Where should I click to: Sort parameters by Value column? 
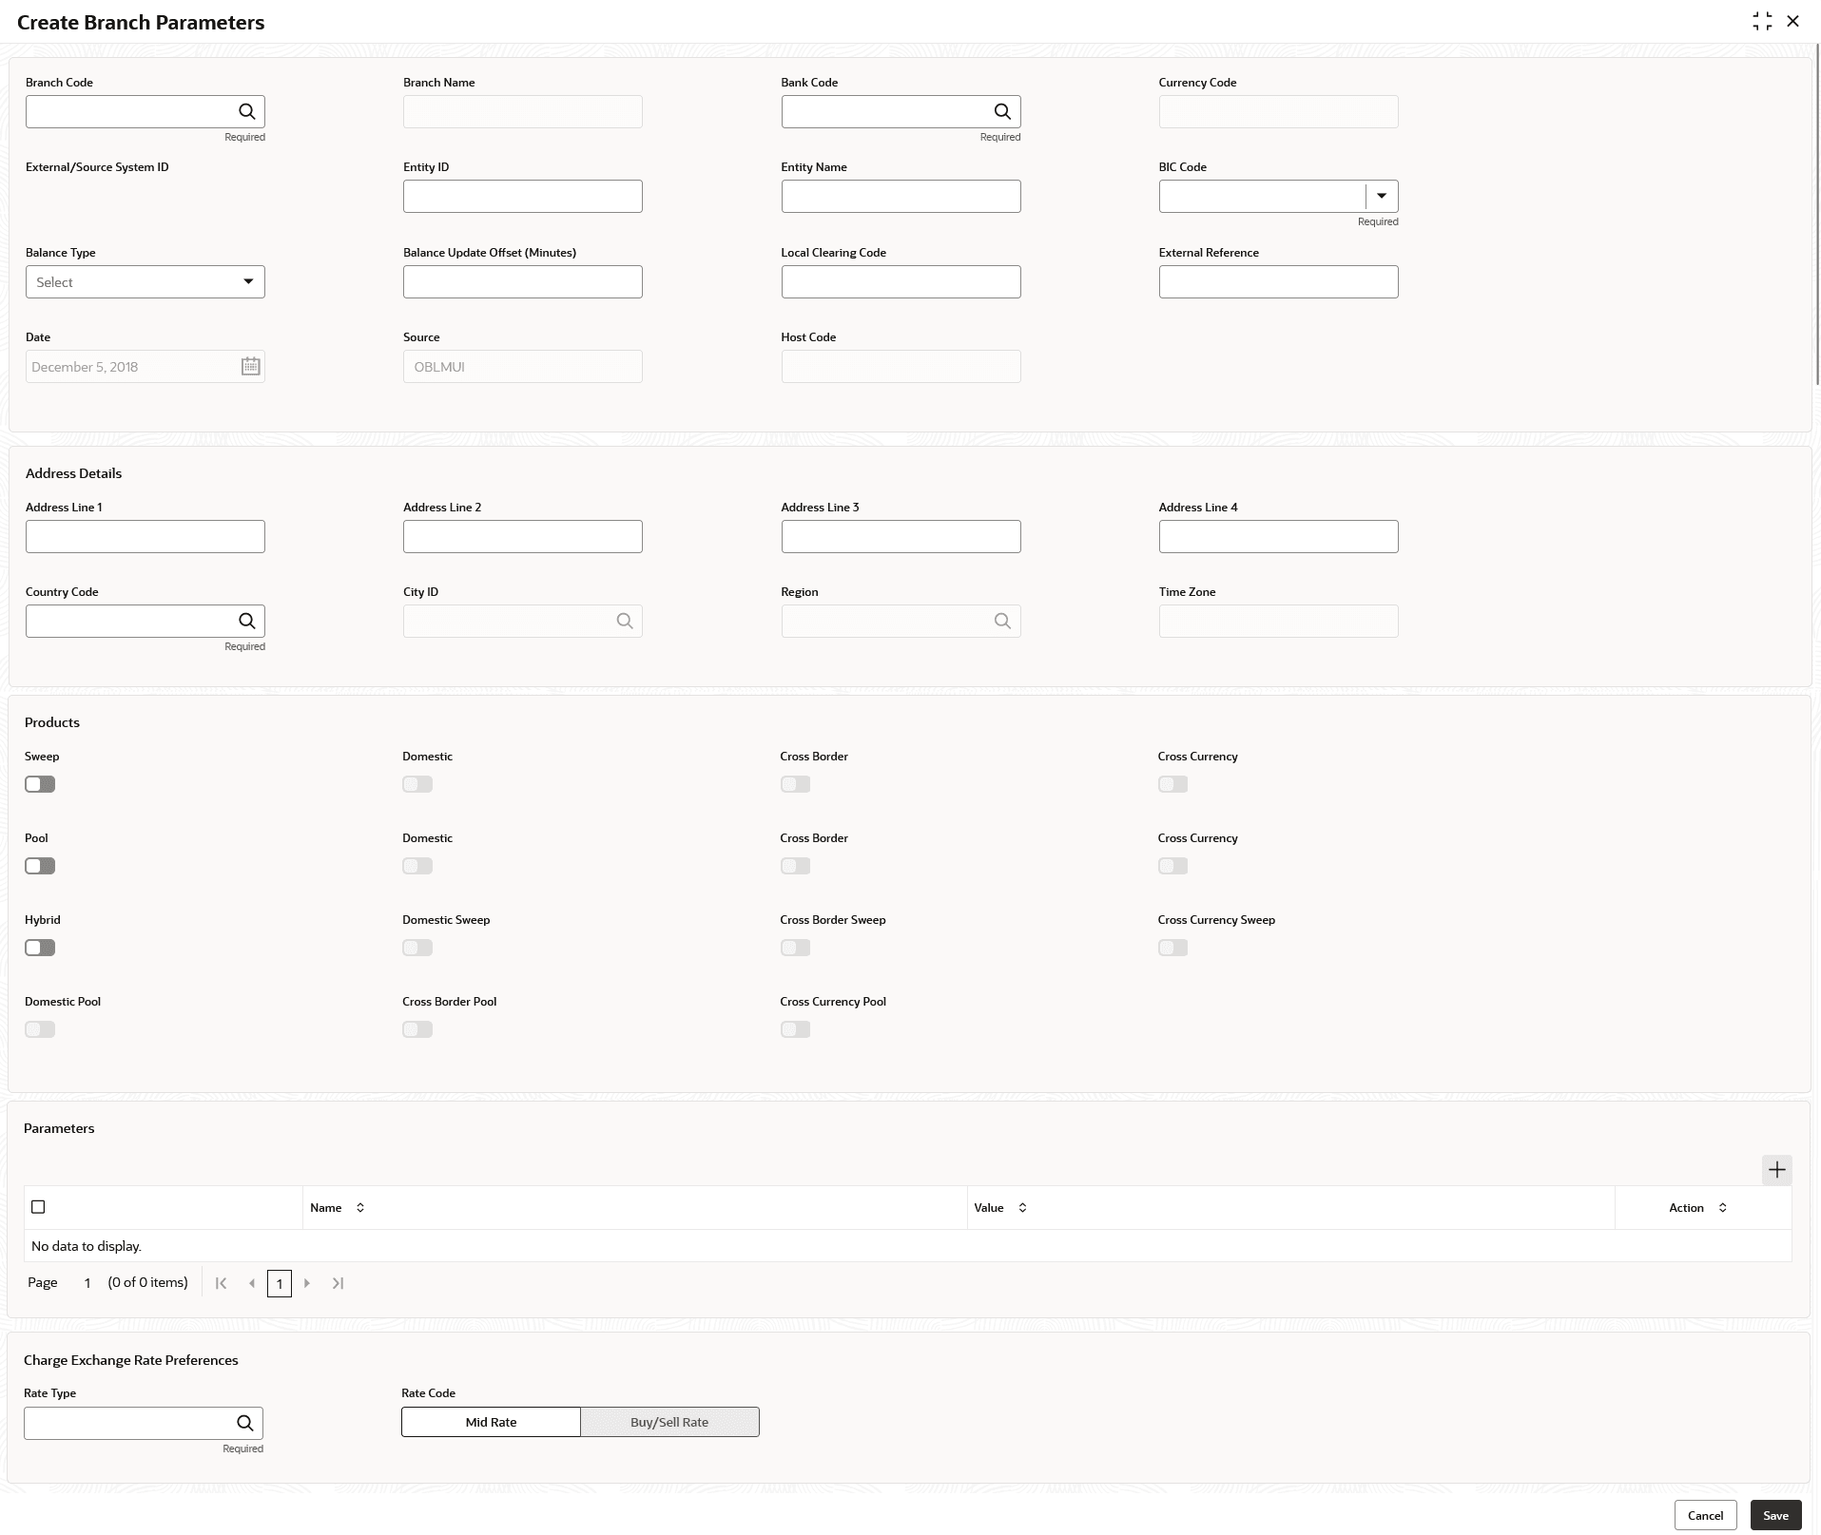pyautogui.click(x=1022, y=1208)
